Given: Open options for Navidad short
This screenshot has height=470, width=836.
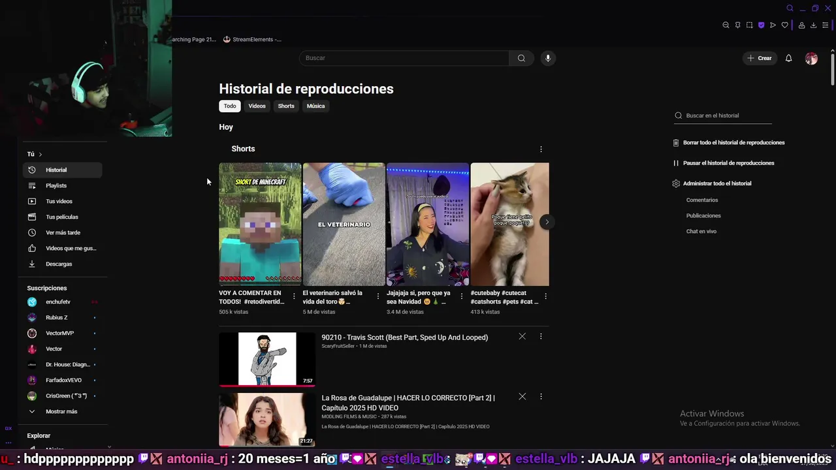Looking at the screenshot, I should pos(462,296).
